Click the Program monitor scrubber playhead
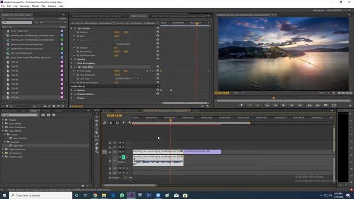 point(273,98)
